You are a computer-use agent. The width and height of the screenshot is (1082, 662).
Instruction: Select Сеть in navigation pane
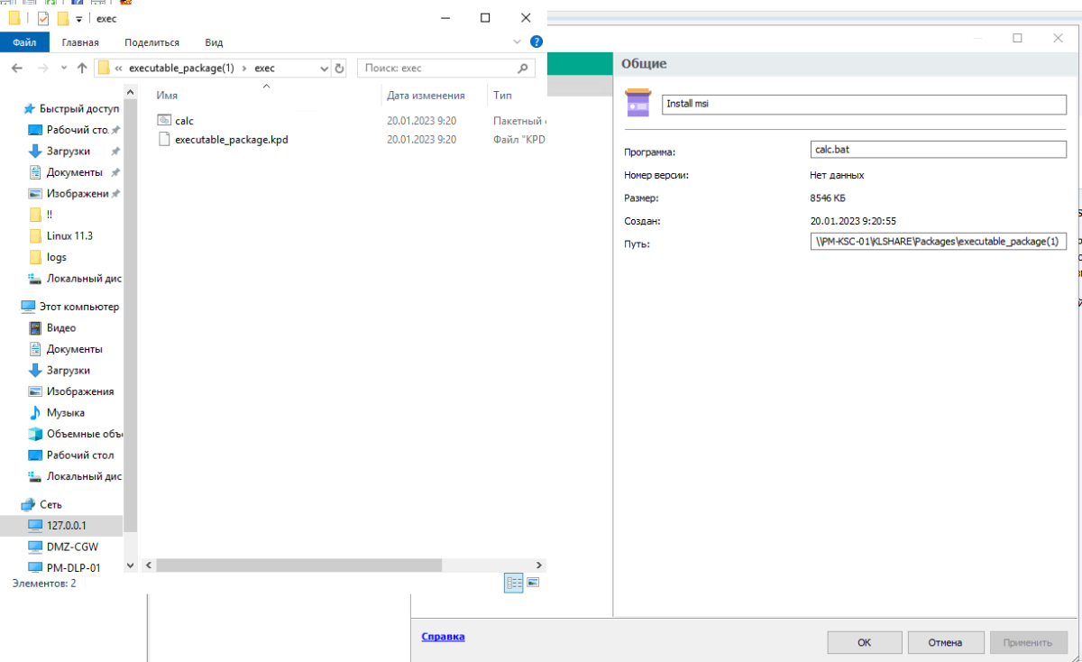click(50, 505)
